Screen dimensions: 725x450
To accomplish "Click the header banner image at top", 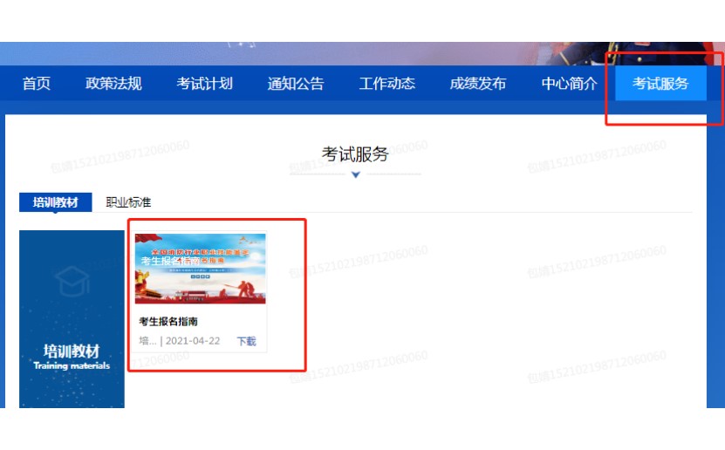I will coord(363,53).
